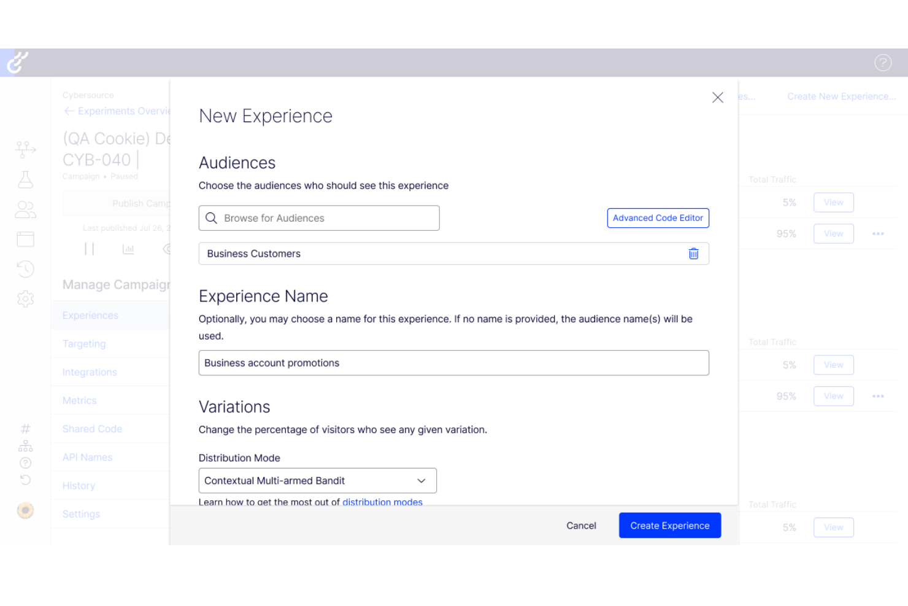Click the hashtag icon in the lower sidebar
The height and width of the screenshot is (606, 908).
[25, 429]
